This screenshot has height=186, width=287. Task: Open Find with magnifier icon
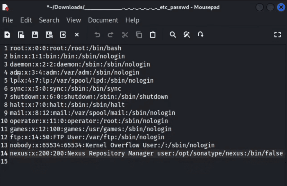(x=173, y=35)
